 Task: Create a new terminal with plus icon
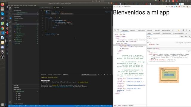point(98,75)
